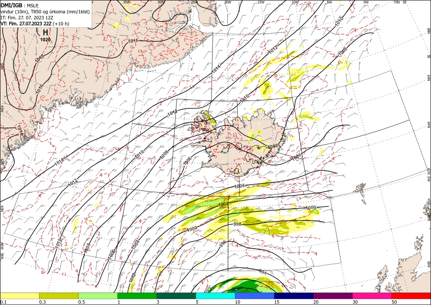Click the '30' legend value
The image size is (431, 305).
pos(355,302)
